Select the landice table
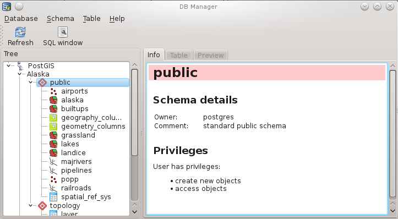Screen dimensions: 398x219 pos(73,153)
